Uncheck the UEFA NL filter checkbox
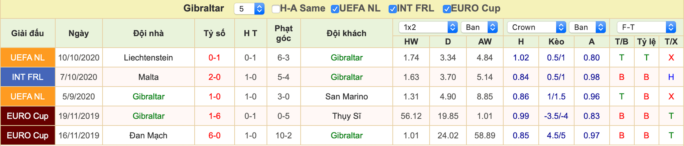The height and width of the screenshot is (146, 684). pos(335,9)
